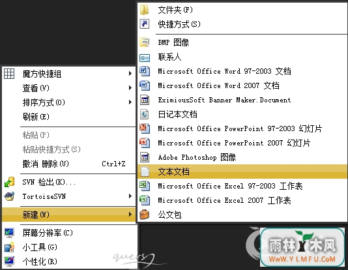This screenshot has width=348, height=270.
Task: Click the TortoiseSVN turtle icon
Action: 9,196
